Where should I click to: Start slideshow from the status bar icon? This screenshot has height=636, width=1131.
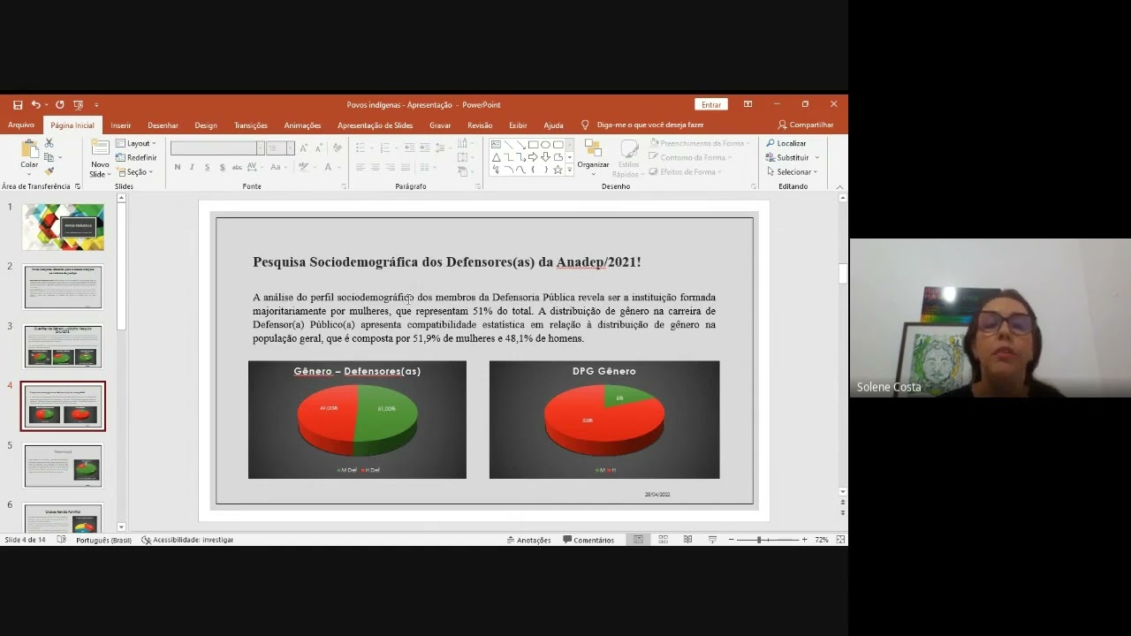pyautogui.click(x=712, y=540)
